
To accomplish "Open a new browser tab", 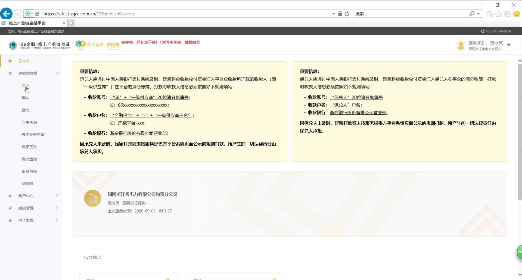I will 71,23.
